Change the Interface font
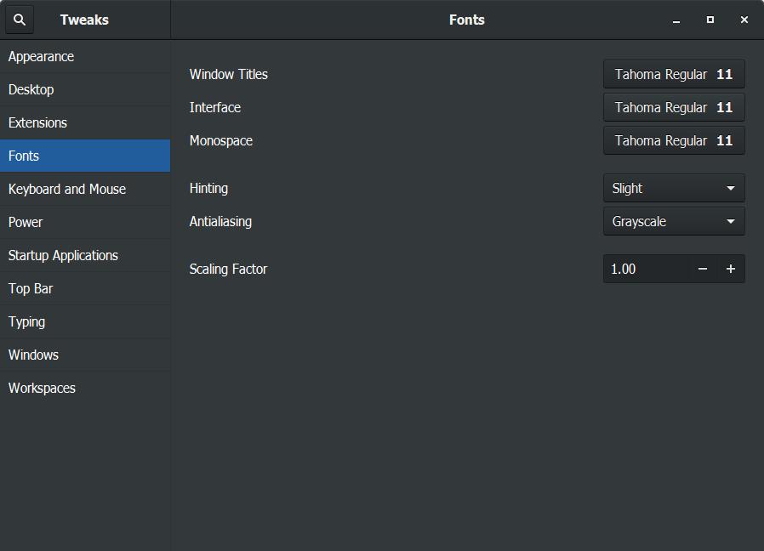Viewport: 764px width, 551px height. point(674,107)
